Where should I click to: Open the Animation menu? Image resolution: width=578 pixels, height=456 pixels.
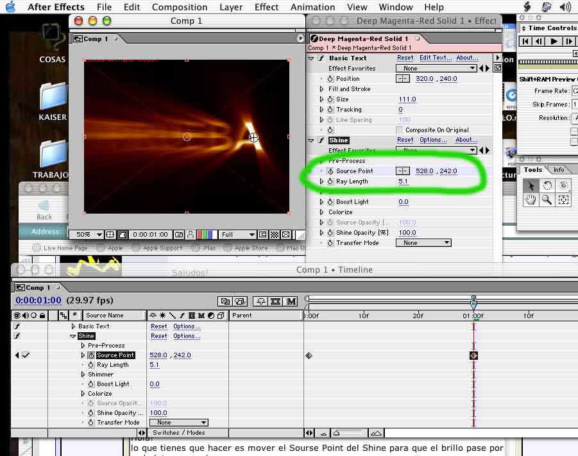point(312,7)
